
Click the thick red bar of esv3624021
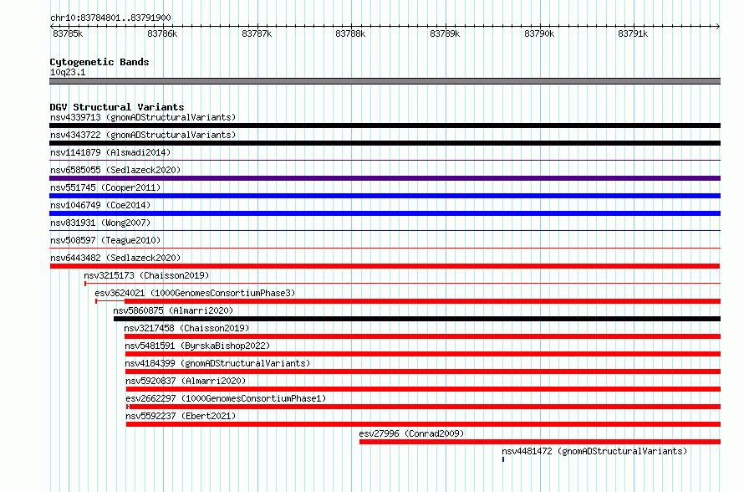pyautogui.click(x=422, y=301)
